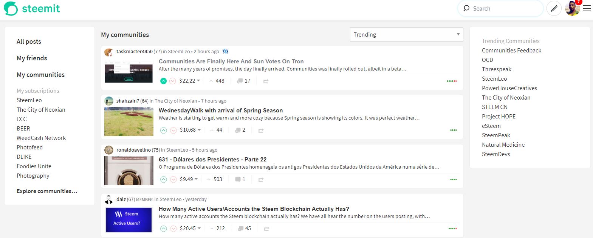Expand the $10.68 payout details
The height and width of the screenshot is (238, 593).
pos(190,130)
